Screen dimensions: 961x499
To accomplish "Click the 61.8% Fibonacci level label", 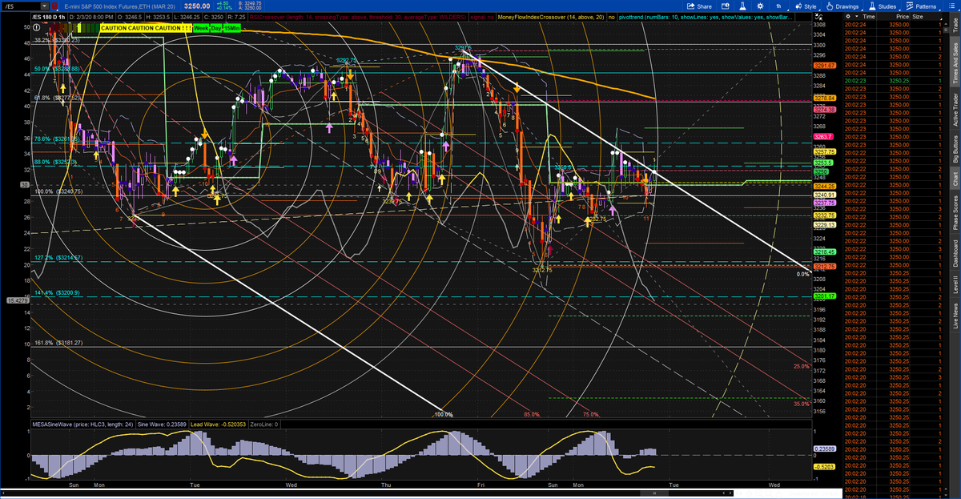I will [x=58, y=98].
